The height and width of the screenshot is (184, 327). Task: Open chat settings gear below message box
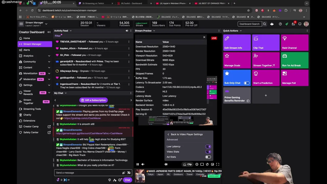point(120,180)
